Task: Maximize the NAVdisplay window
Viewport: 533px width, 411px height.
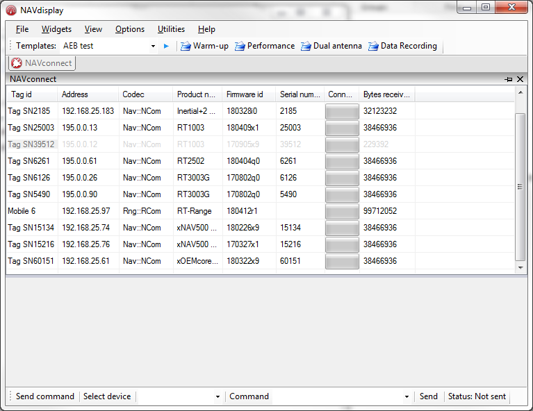Action: (486, 7)
